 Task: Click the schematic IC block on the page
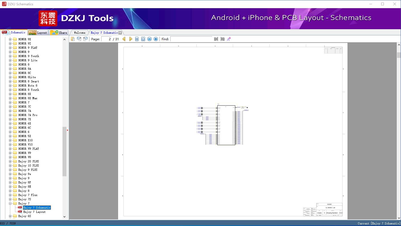coord(226,125)
